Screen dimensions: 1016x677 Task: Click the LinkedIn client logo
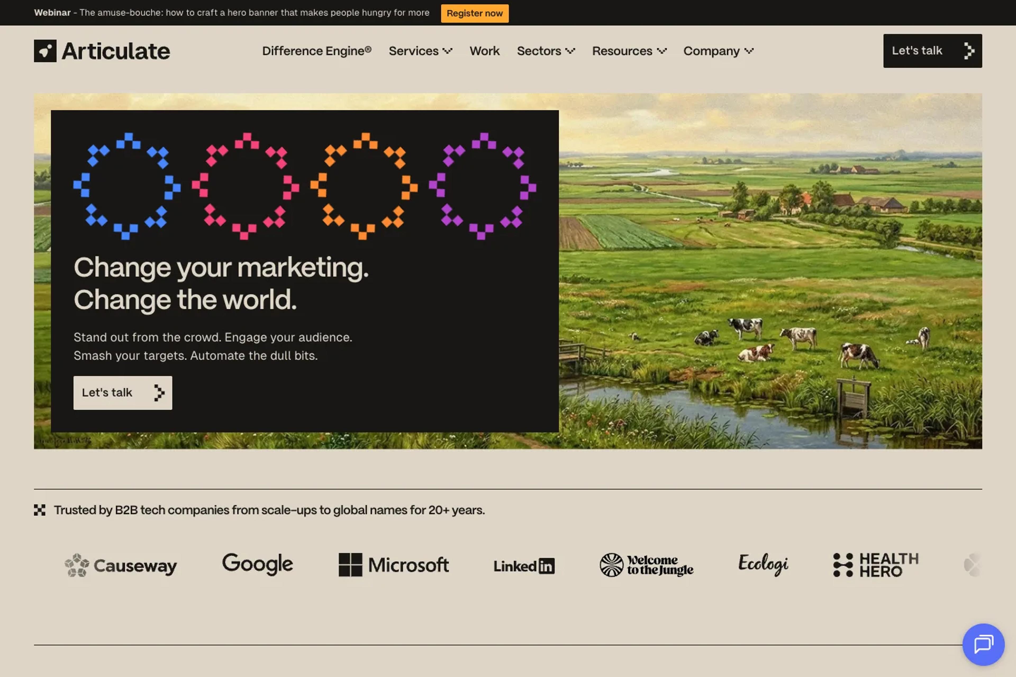(524, 566)
